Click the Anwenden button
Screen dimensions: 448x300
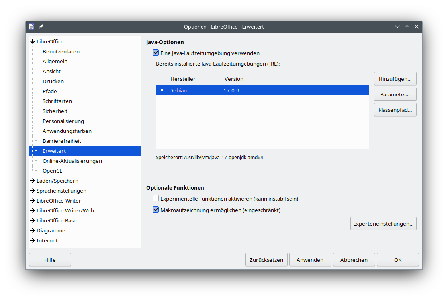click(310, 260)
